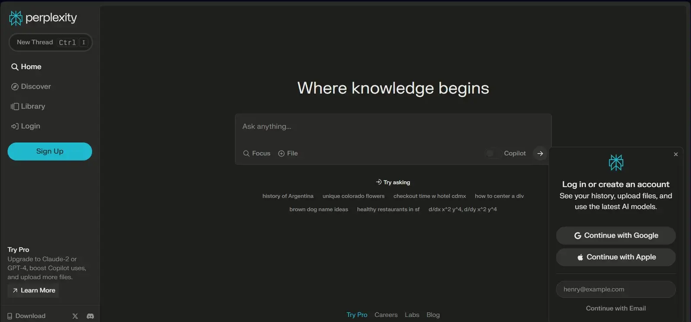Try asking 'healthy restaurants in sf'
This screenshot has height=322, width=691.
388,209
